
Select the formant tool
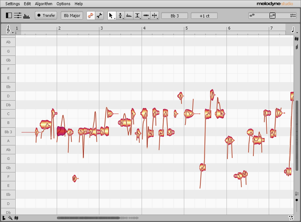[x=129, y=16]
